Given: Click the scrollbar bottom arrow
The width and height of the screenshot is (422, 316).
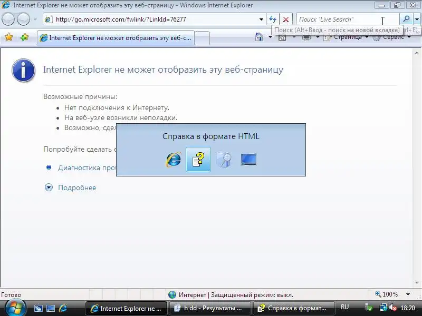Looking at the screenshot, I should tap(417, 283).
